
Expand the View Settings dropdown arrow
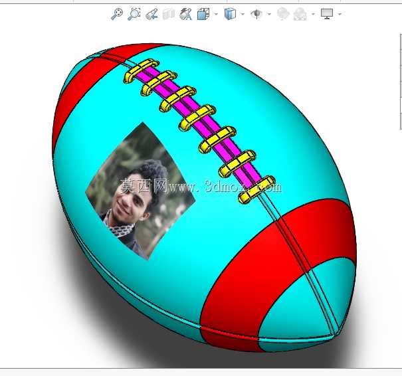click(x=340, y=14)
